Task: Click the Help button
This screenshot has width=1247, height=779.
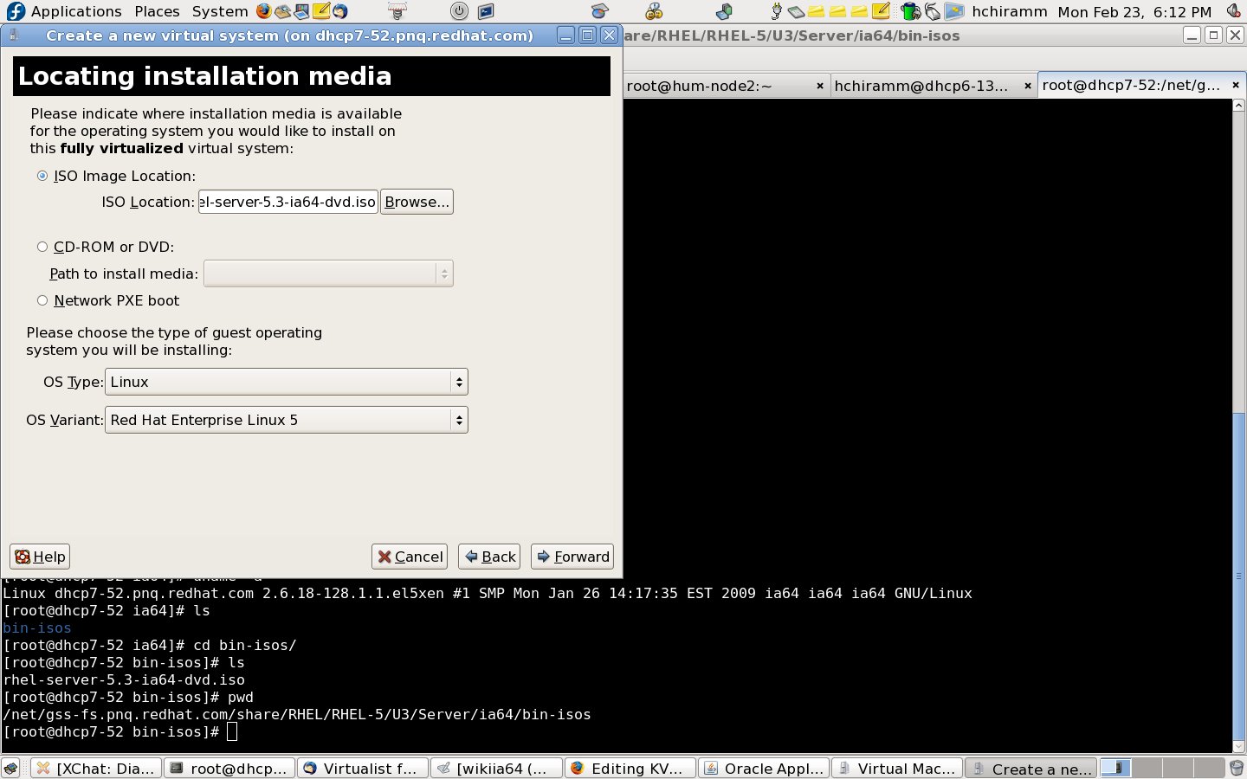Action: [x=40, y=557]
